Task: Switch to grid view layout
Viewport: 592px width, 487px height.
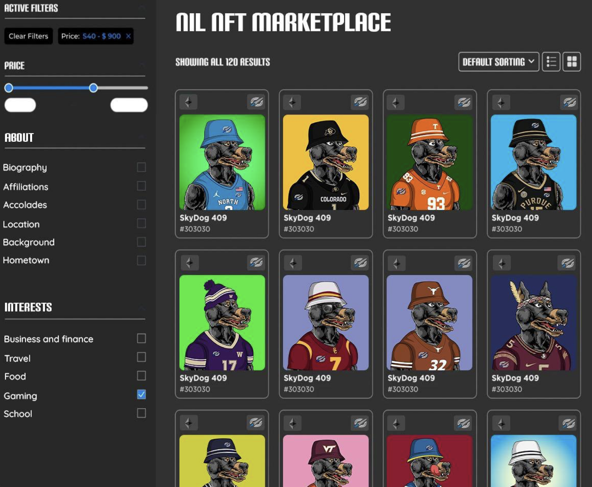Action: [x=572, y=62]
